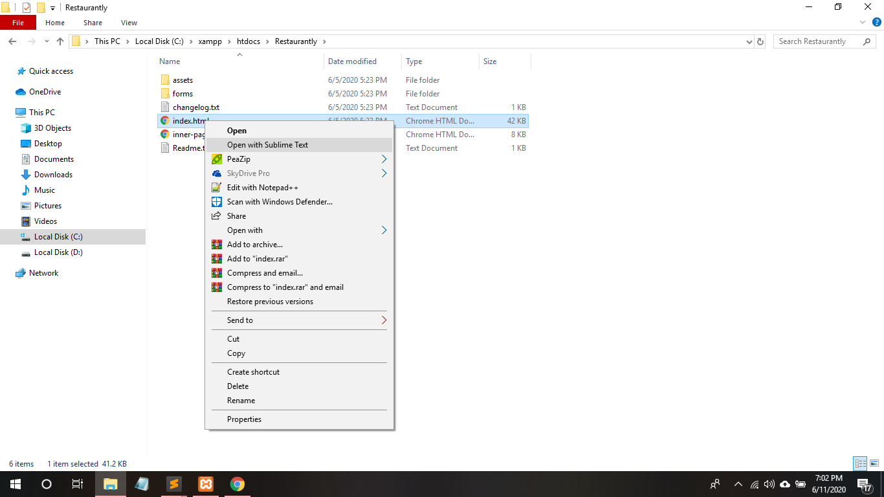Switch to large icons view layout
Viewport: 884px width, 497px height.
(x=874, y=463)
